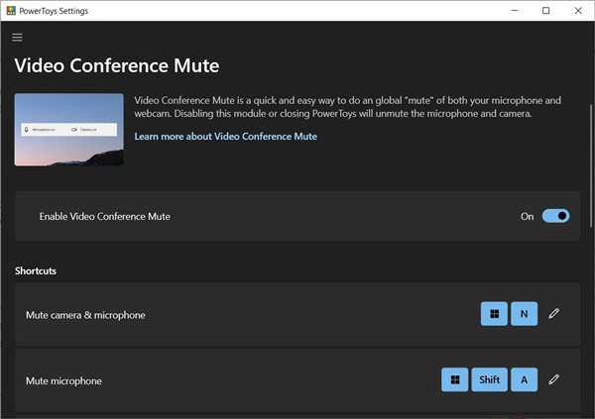This screenshot has width=595, height=419.
Task: Click the A key in Mute microphone shortcut
Action: [x=524, y=379]
